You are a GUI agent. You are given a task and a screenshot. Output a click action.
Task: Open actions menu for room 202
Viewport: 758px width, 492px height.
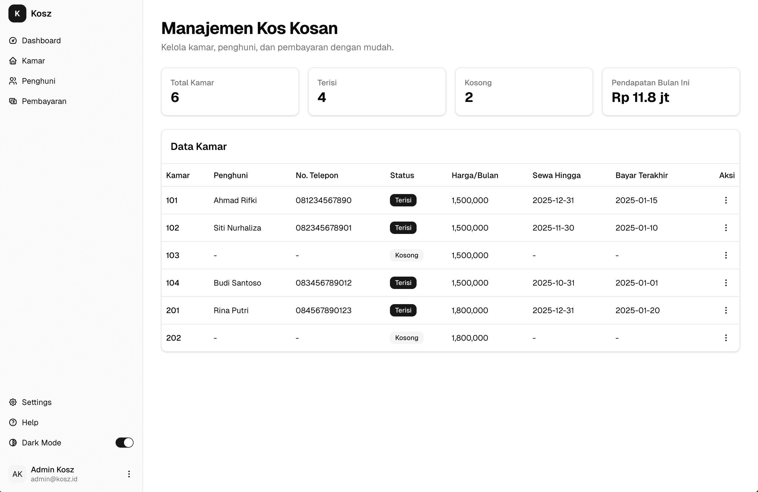pyautogui.click(x=726, y=338)
